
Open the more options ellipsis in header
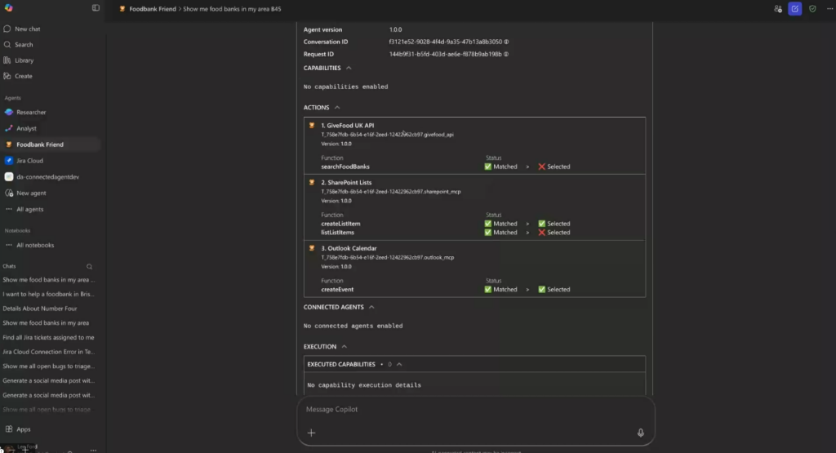coord(828,9)
